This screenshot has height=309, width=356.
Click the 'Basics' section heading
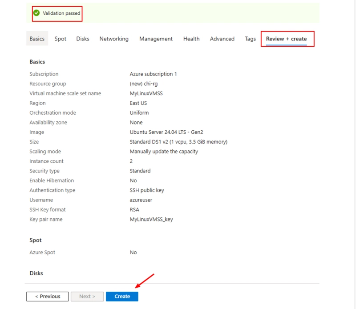click(37, 62)
